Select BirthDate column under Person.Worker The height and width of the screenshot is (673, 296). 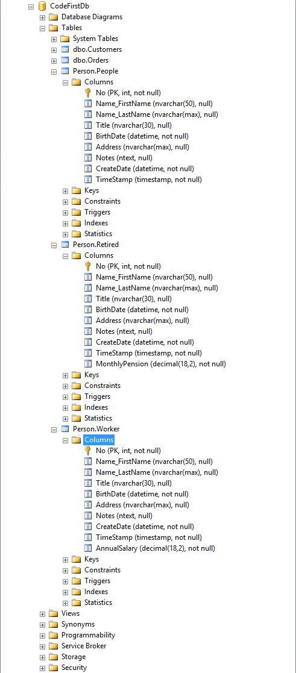point(142,494)
